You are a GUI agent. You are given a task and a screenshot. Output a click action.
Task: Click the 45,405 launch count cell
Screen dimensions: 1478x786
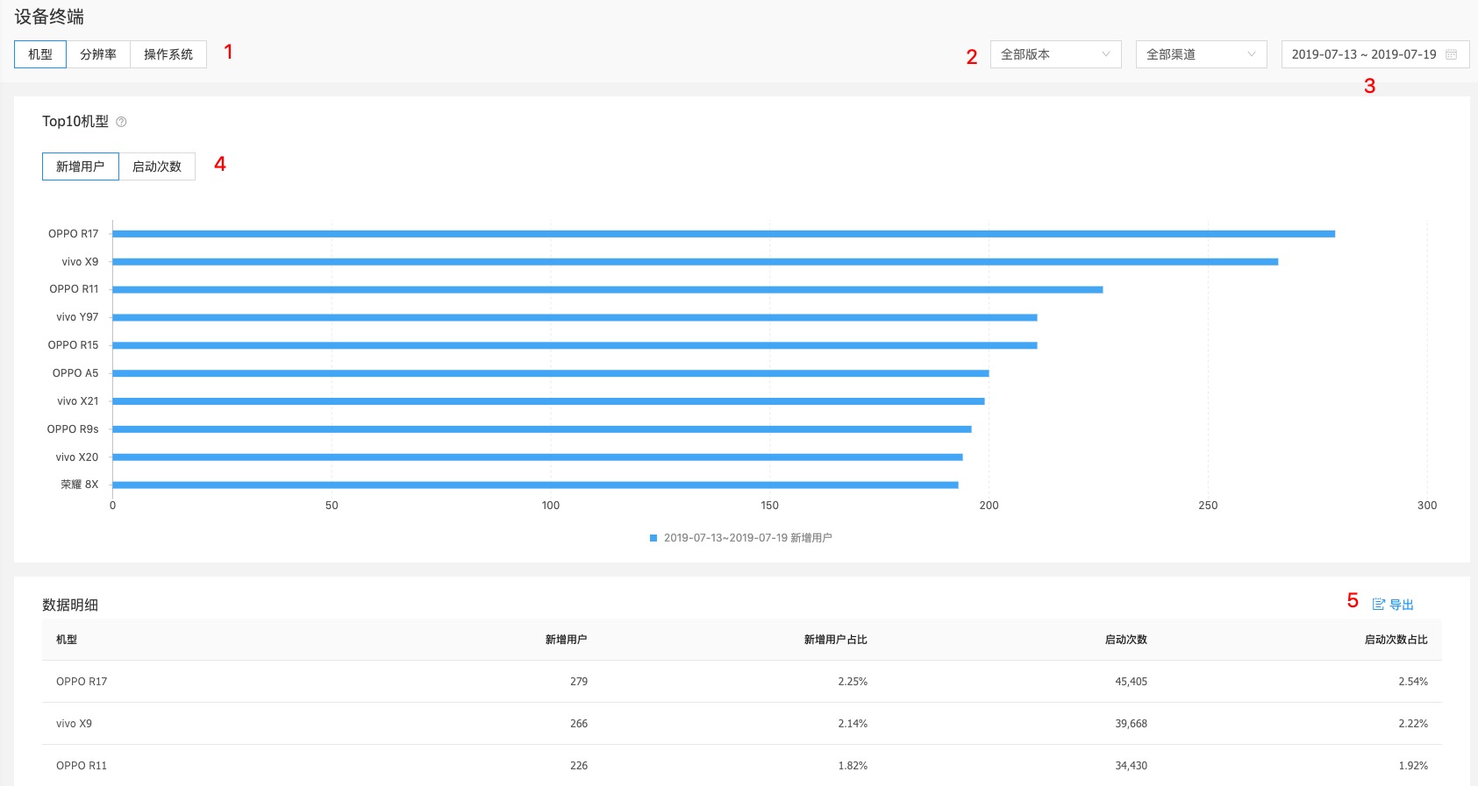(1131, 682)
